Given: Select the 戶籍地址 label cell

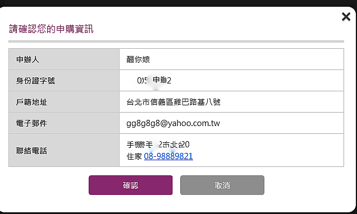Looking at the screenshot, I should tap(64, 102).
